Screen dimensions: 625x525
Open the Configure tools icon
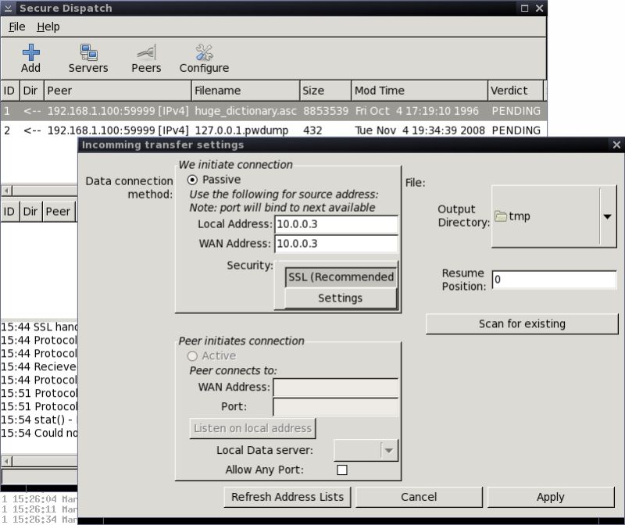pos(204,52)
